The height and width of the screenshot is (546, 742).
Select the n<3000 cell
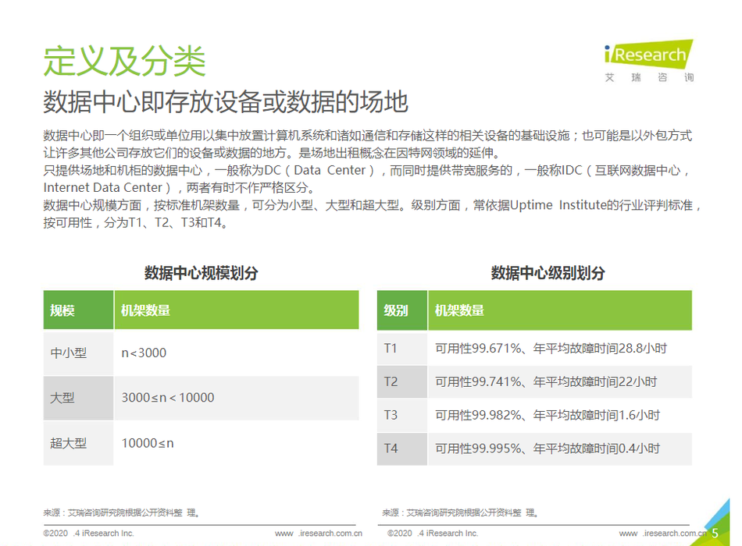(x=144, y=353)
